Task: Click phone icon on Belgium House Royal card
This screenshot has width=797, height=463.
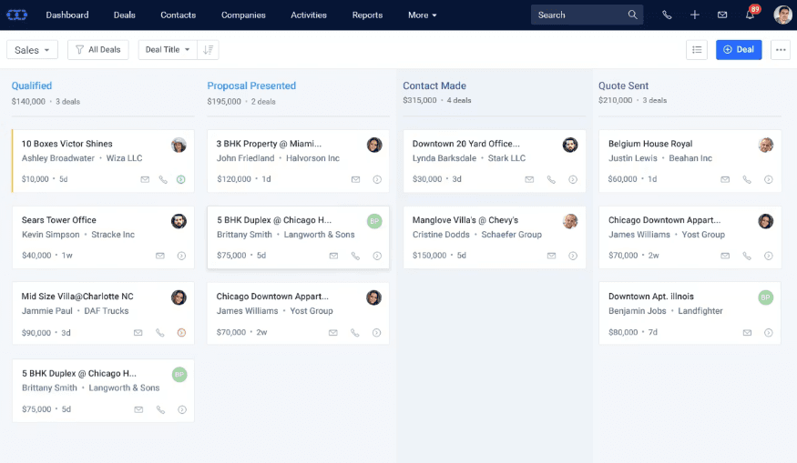Action: (747, 179)
